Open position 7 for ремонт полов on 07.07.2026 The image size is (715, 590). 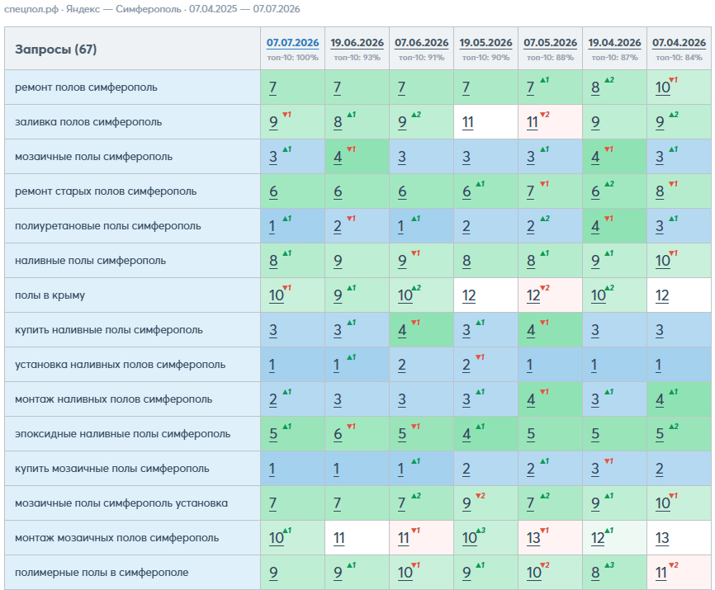click(272, 87)
